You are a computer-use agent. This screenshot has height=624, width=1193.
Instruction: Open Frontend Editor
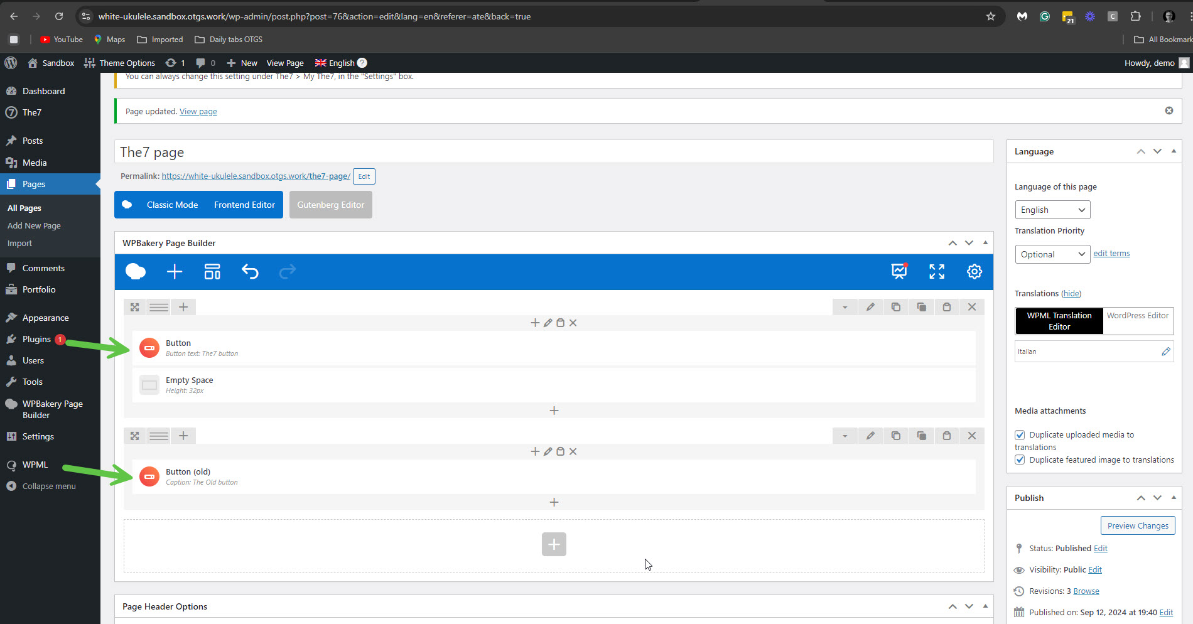click(x=244, y=205)
